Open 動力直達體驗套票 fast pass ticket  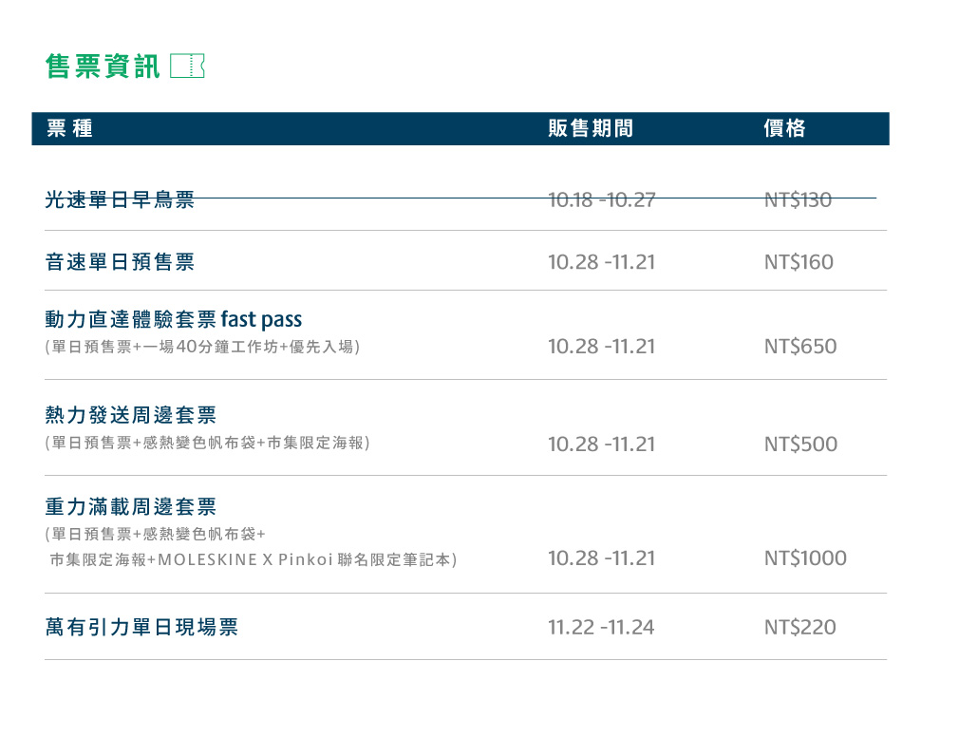point(173,319)
